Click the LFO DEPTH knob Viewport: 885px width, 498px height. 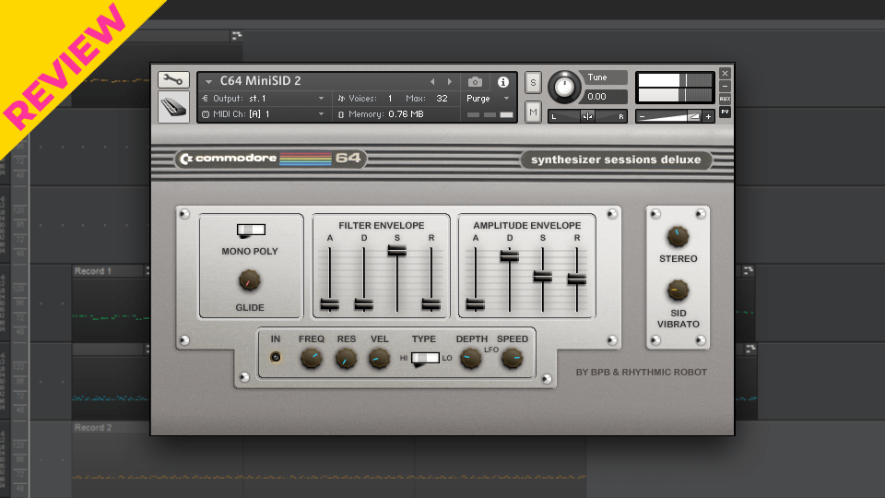click(x=470, y=358)
